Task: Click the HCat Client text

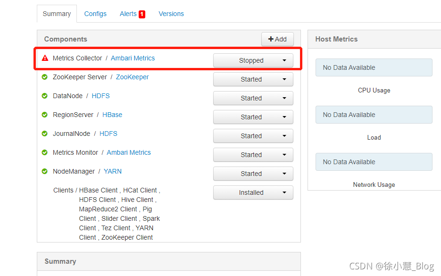Action: pyautogui.click(x=140, y=190)
